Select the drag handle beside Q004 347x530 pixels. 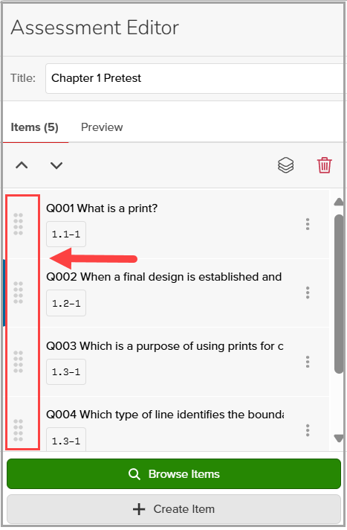tap(19, 430)
